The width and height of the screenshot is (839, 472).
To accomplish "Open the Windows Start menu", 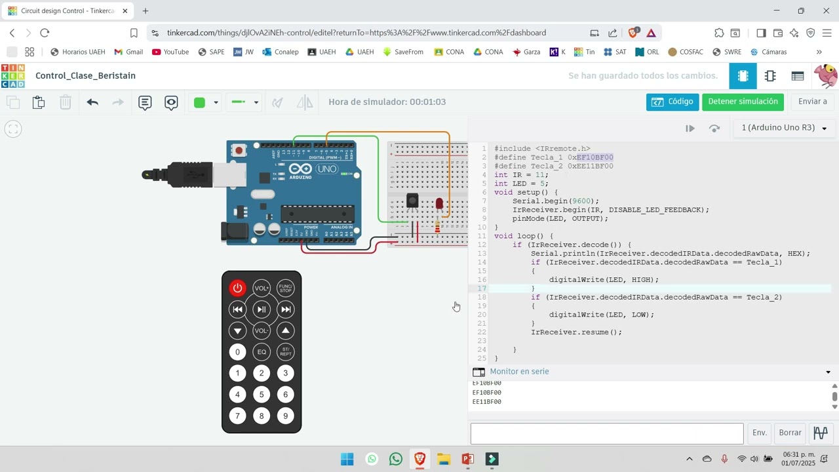I will (347, 460).
